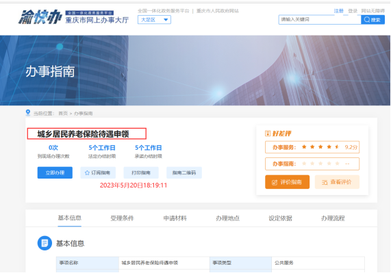Click the list icon on 查看评价

point(325,182)
